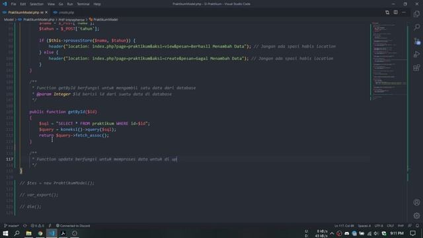This screenshot has width=423, height=238.
Task: Switch to the create.php tab
Action: tap(63, 13)
